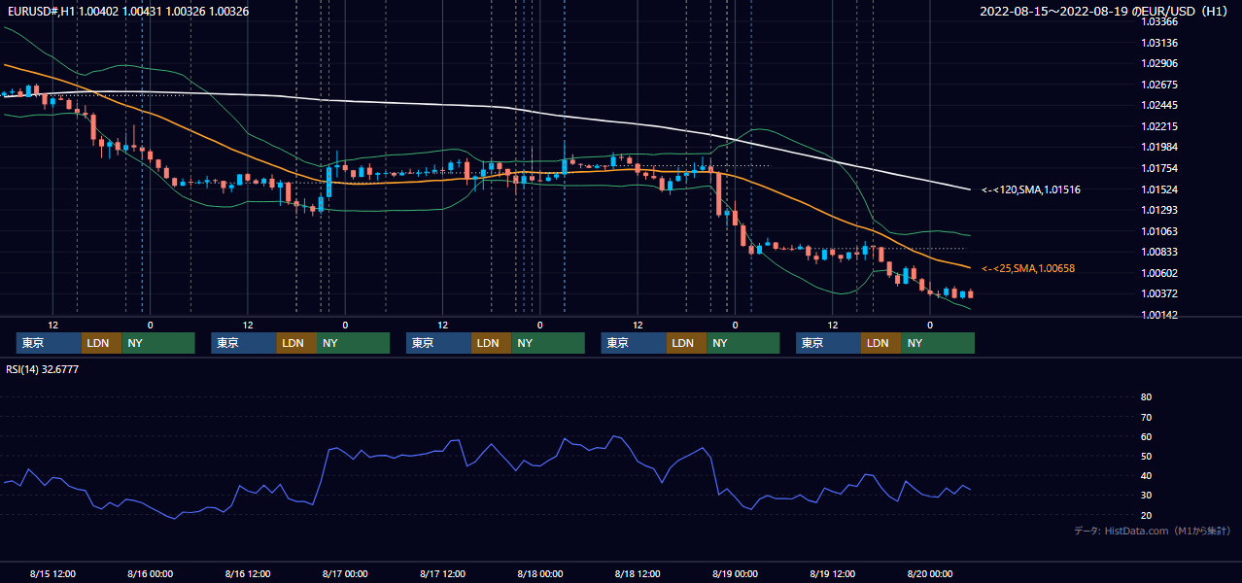Click price axis label 1.02445
The image size is (1242, 583).
point(1159,105)
